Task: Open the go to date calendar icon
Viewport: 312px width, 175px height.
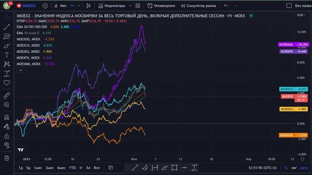Action: [111, 168]
